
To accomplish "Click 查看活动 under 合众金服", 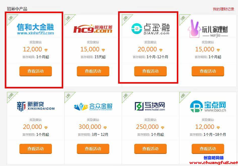I will [93, 149].
